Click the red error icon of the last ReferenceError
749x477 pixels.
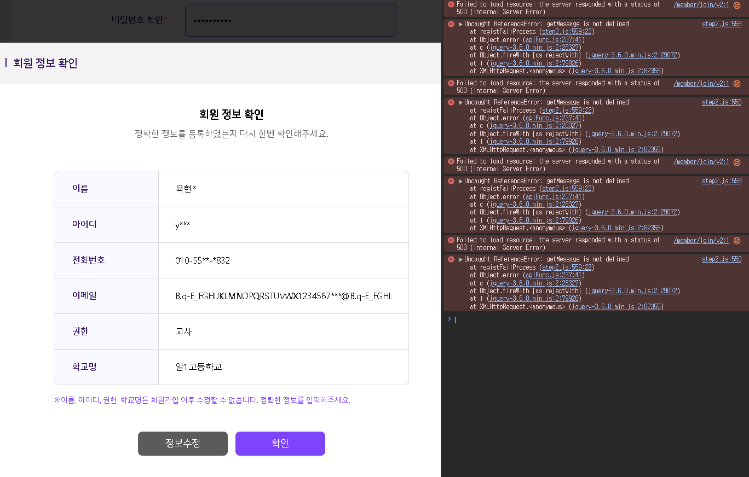[451, 259]
